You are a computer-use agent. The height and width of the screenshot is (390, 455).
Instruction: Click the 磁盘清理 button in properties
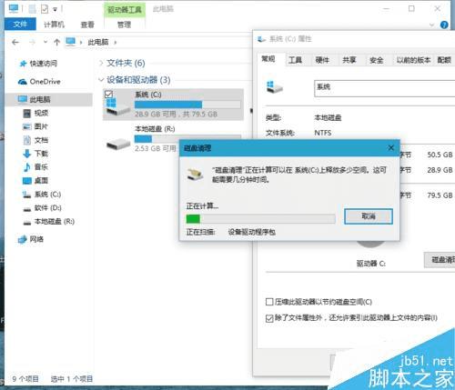440,260
